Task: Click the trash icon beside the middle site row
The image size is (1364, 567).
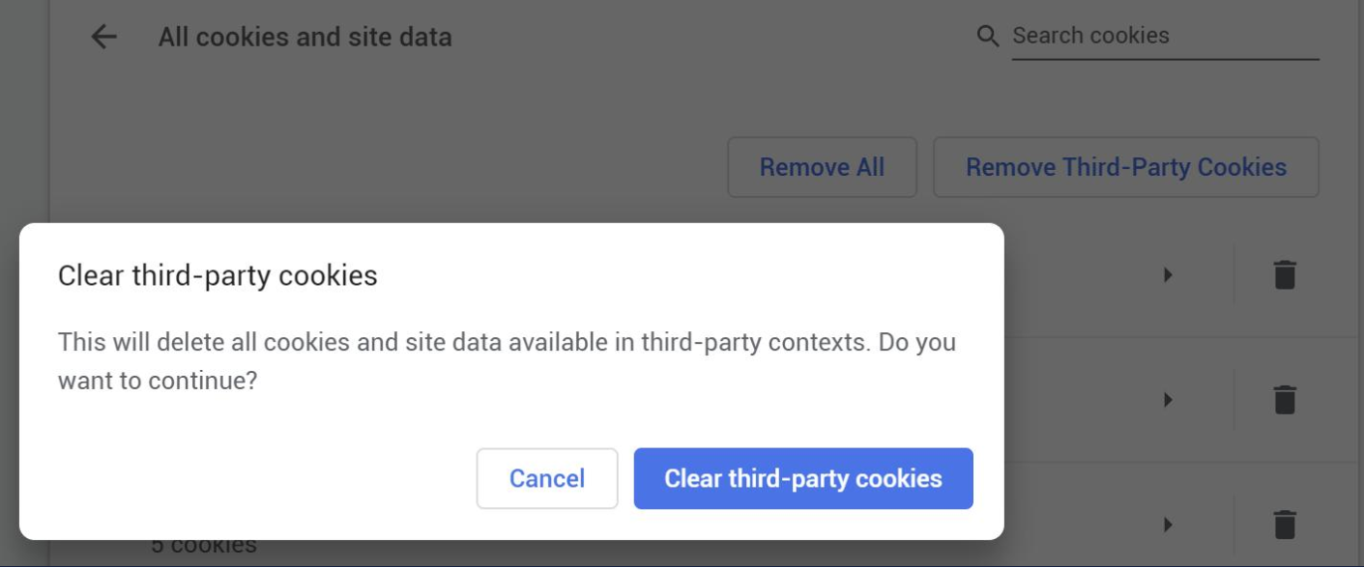Action: 1284,397
